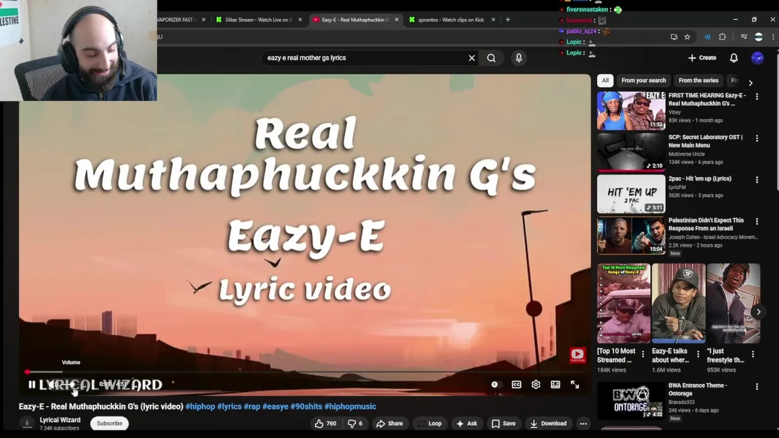Show next shorts with shelf arrow

758,312
